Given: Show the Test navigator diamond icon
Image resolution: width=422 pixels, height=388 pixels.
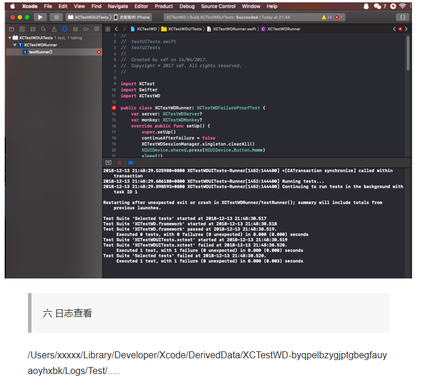Looking at the screenshot, I should pyautogui.click(x=65, y=29).
